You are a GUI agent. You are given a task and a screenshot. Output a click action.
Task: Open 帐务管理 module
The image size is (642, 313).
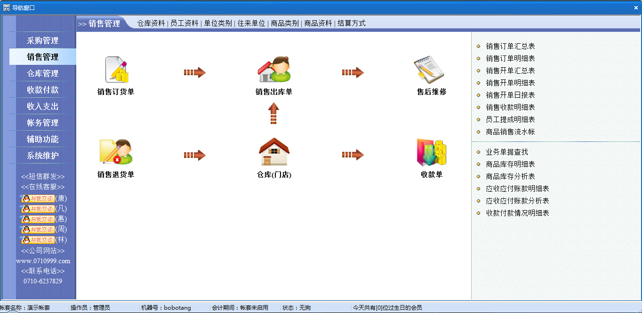click(43, 123)
